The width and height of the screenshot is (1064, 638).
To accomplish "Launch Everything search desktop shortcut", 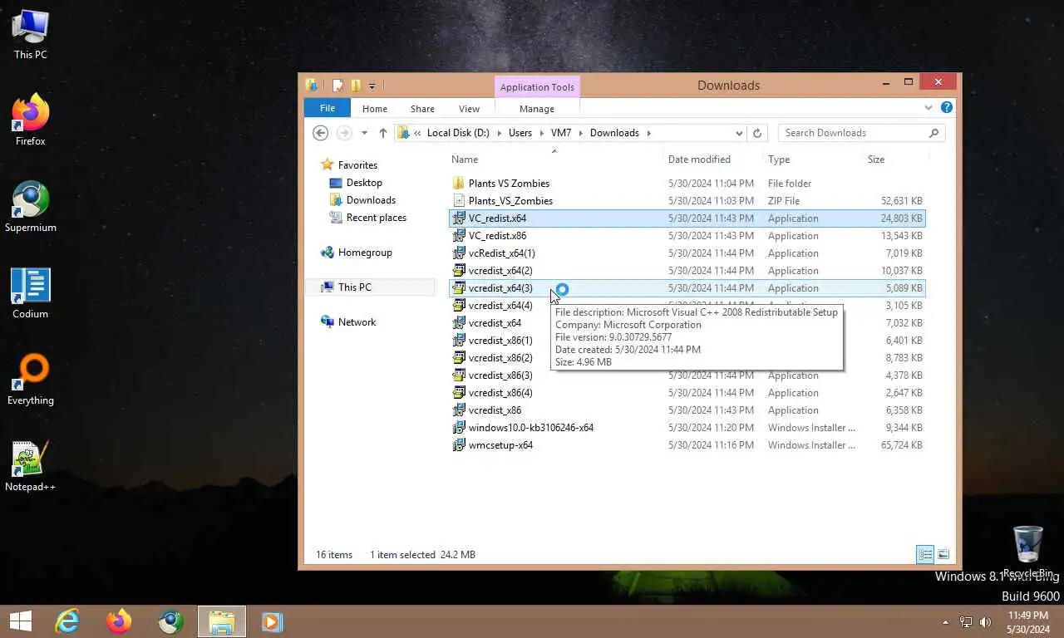I will (31, 380).
